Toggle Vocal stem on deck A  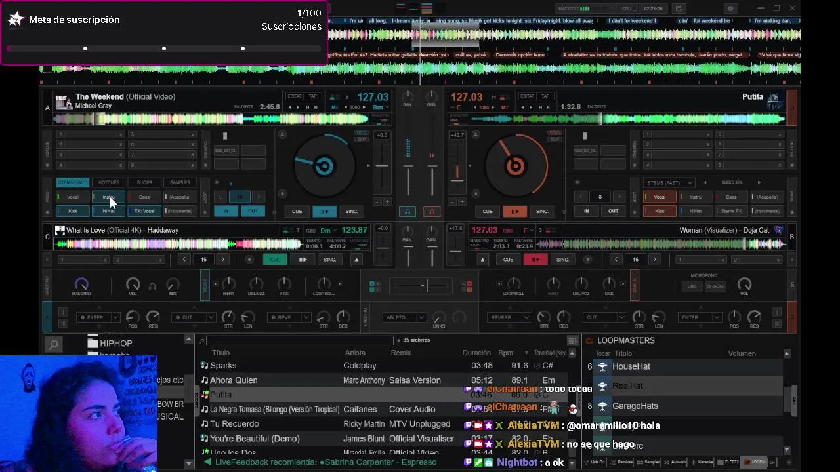click(x=72, y=197)
